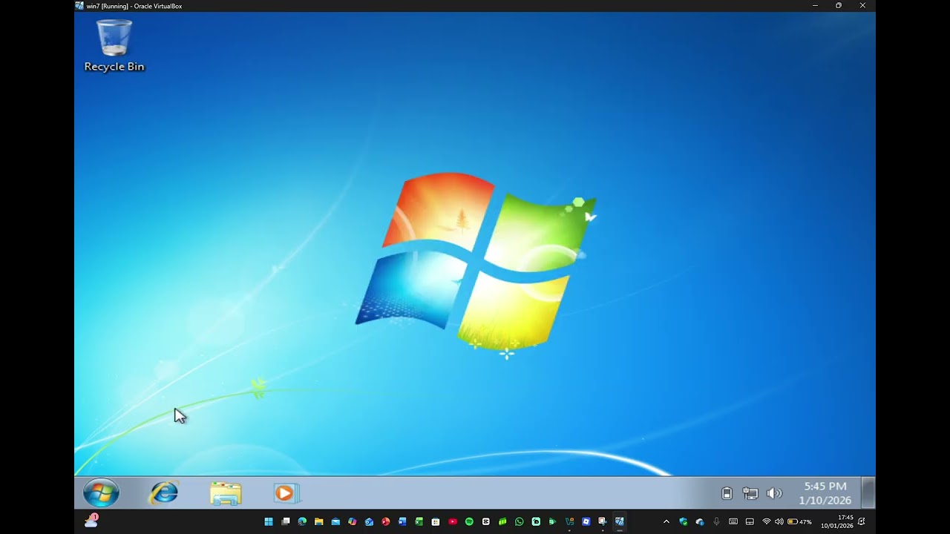Open host volume speaker icon

(779, 522)
